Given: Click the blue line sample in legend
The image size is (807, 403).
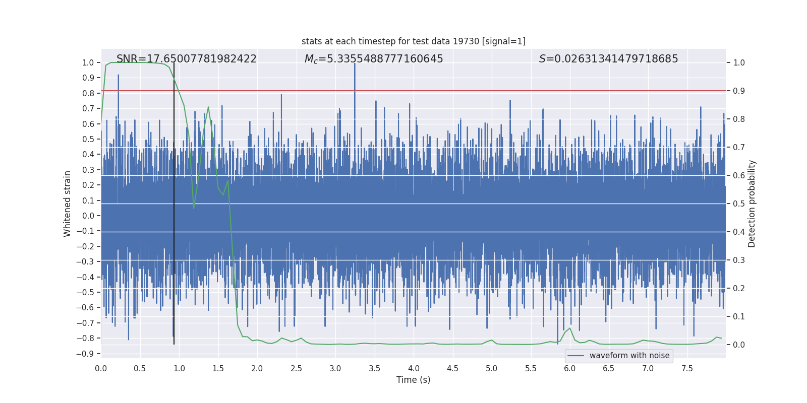Looking at the screenshot, I should pyautogui.click(x=575, y=356).
